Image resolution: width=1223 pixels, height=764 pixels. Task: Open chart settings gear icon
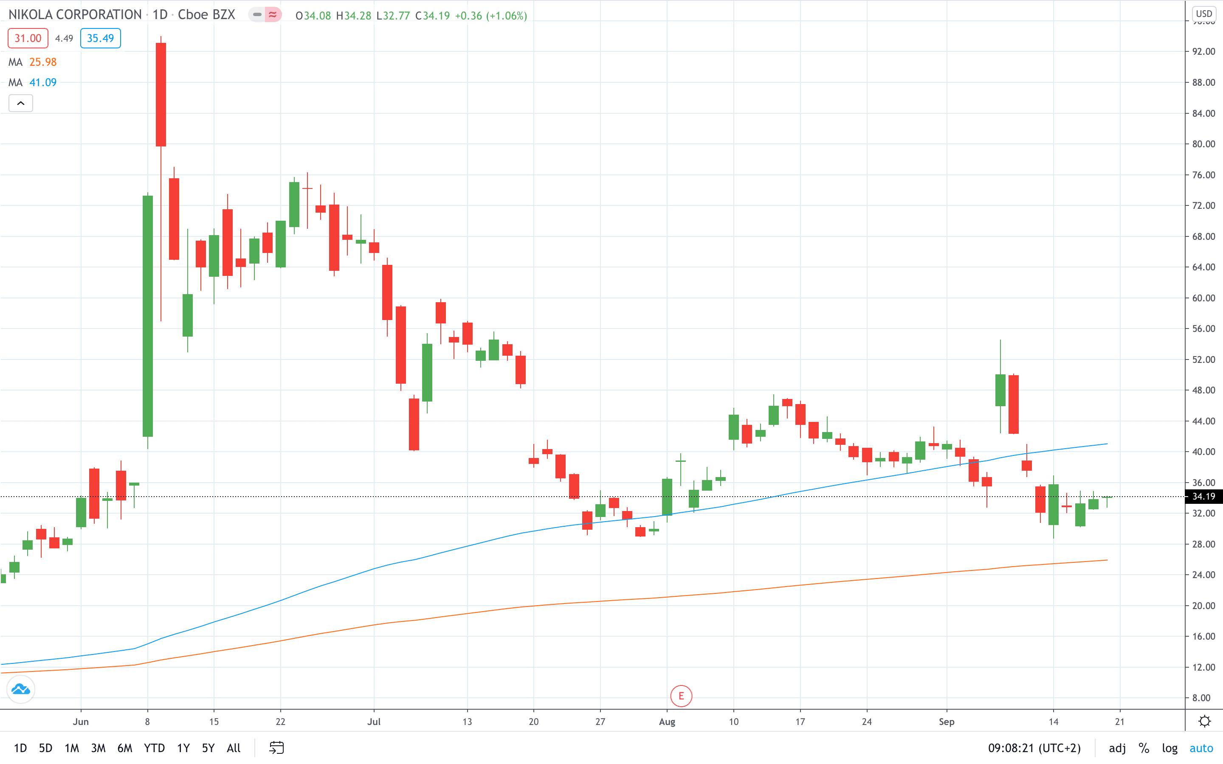coord(1204,721)
